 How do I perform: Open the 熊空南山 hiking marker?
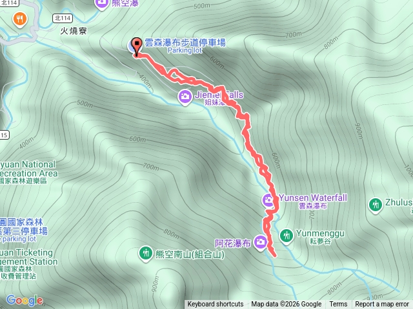click(x=145, y=253)
